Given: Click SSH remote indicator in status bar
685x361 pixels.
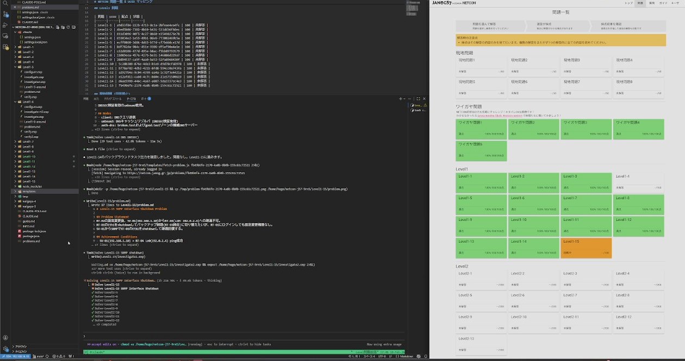Looking at the screenshot, I should point(16,356).
